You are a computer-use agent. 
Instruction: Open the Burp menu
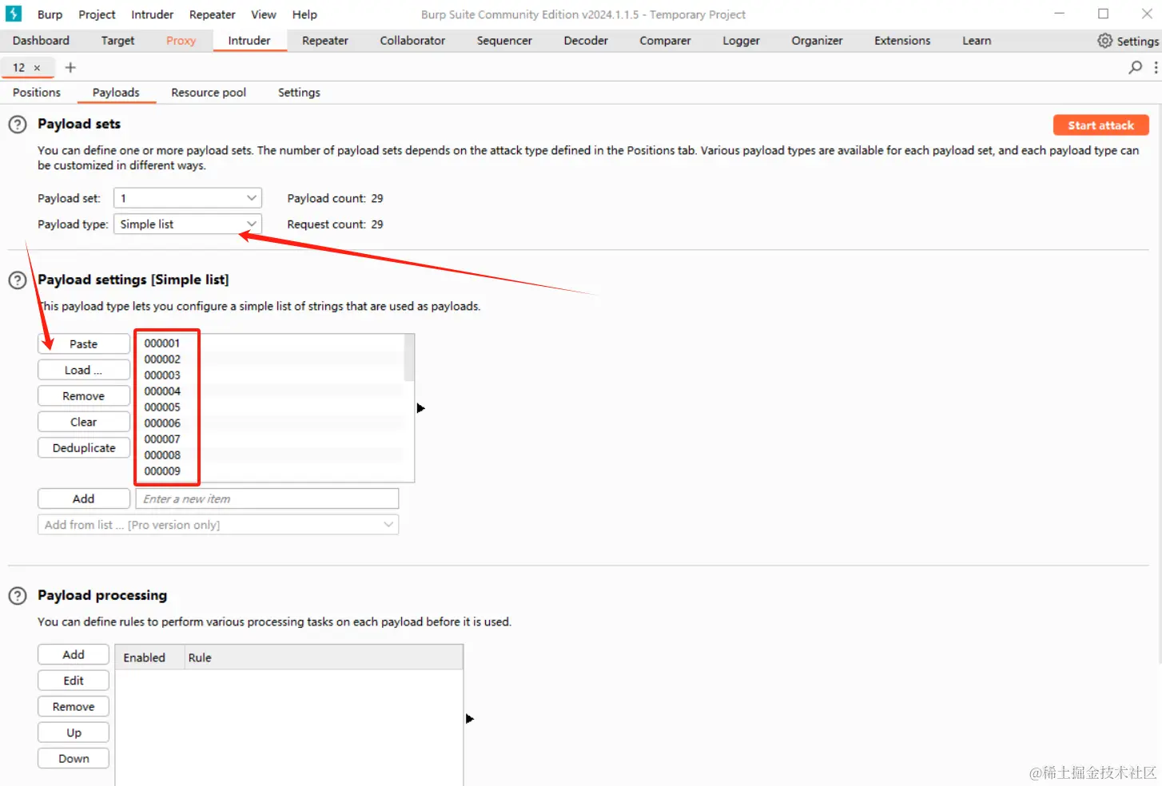click(x=50, y=14)
